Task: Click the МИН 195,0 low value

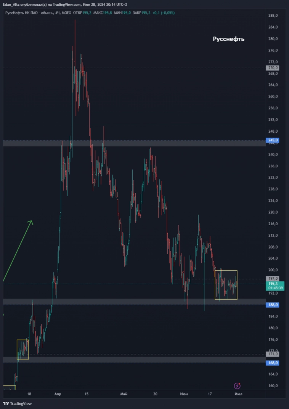Action: coord(122,13)
